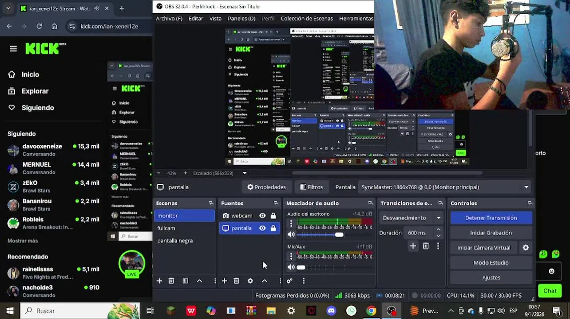Open transition properties three-dot menu

tap(438, 246)
